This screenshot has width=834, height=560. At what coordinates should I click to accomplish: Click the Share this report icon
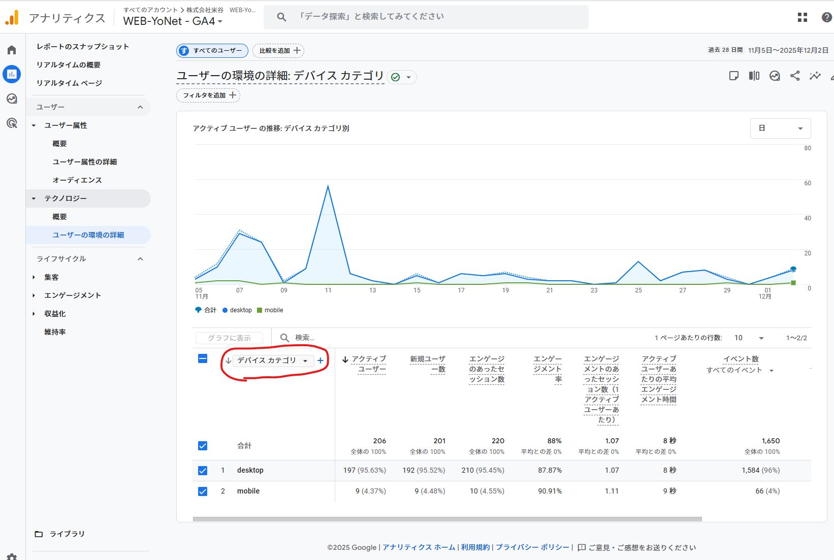(x=795, y=76)
